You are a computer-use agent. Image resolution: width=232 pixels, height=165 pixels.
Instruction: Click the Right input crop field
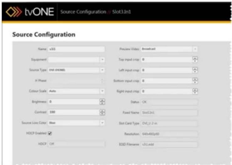166,92
